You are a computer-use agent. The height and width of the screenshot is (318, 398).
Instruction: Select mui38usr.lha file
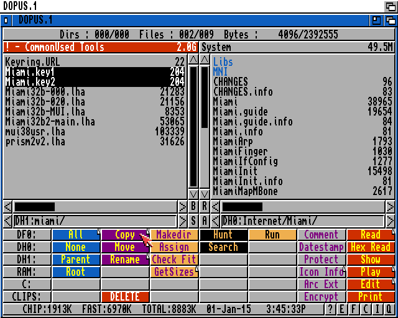click(x=95, y=132)
